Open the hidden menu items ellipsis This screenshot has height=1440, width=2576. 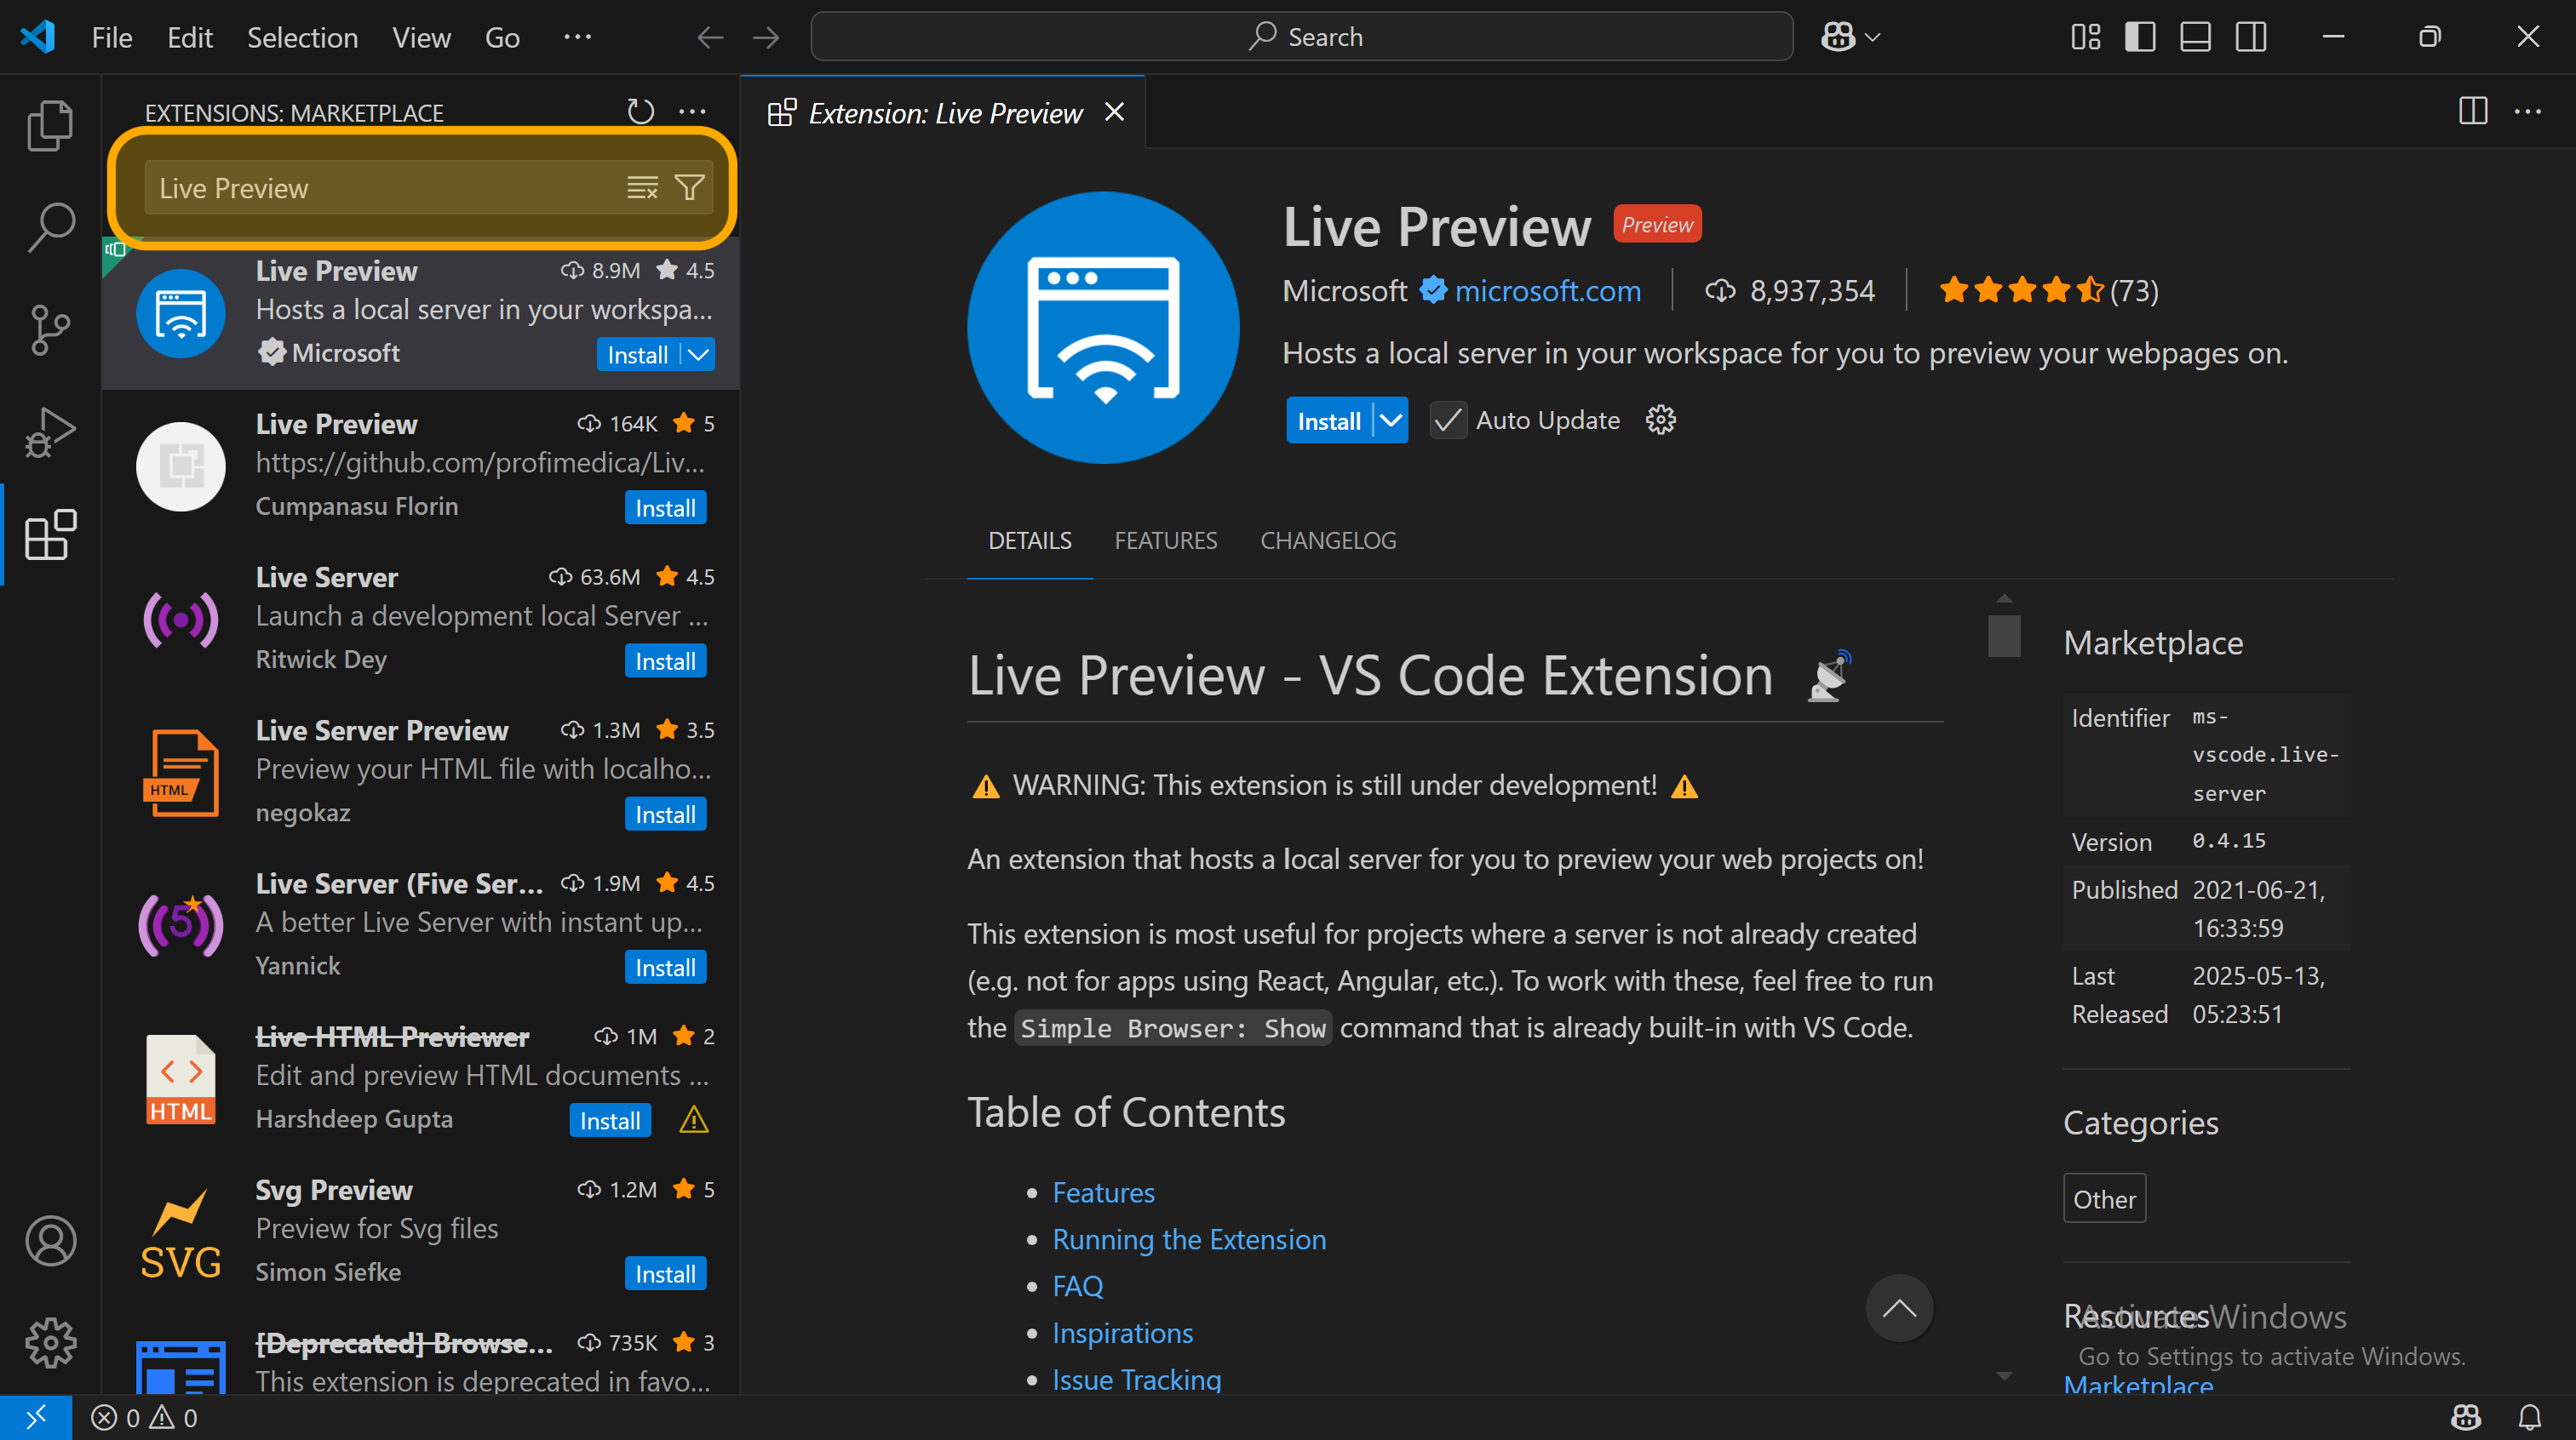tap(577, 37)
